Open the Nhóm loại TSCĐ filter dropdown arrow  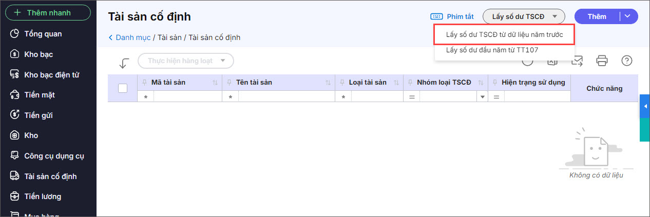click(x=482, y=97)
